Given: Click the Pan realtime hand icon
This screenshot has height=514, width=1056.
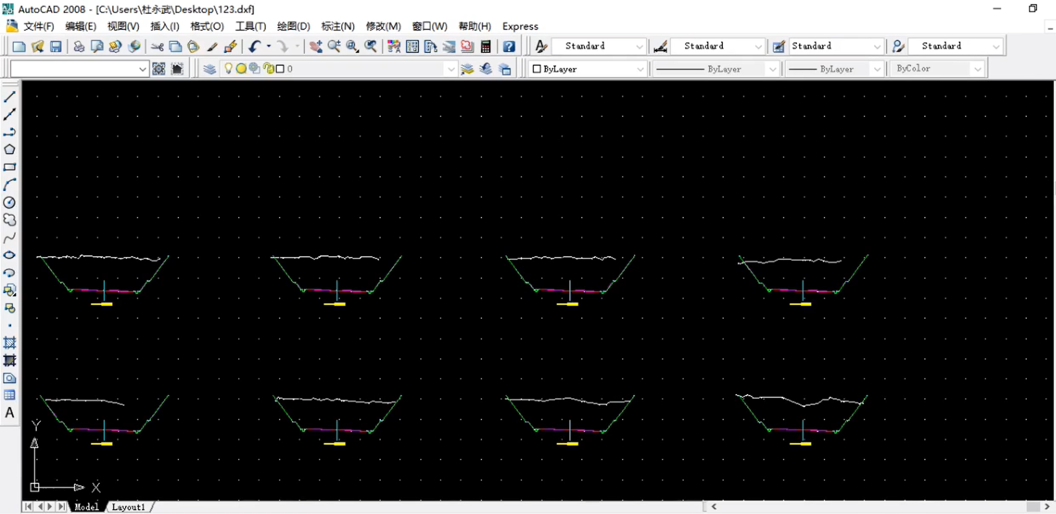Looking at the screenshot, I should (x=315, y=46).
